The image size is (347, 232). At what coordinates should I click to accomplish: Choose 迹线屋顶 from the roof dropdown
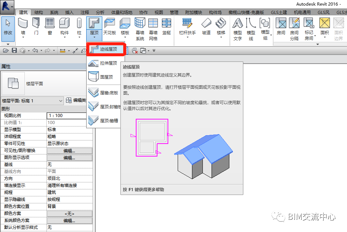click(106, 49)
